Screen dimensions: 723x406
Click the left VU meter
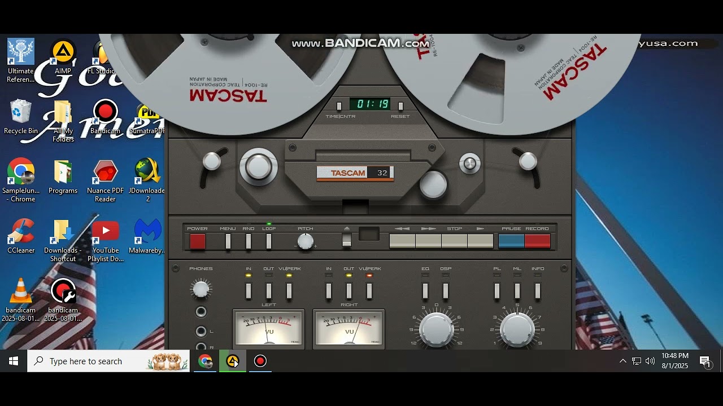tap(269, 328)
